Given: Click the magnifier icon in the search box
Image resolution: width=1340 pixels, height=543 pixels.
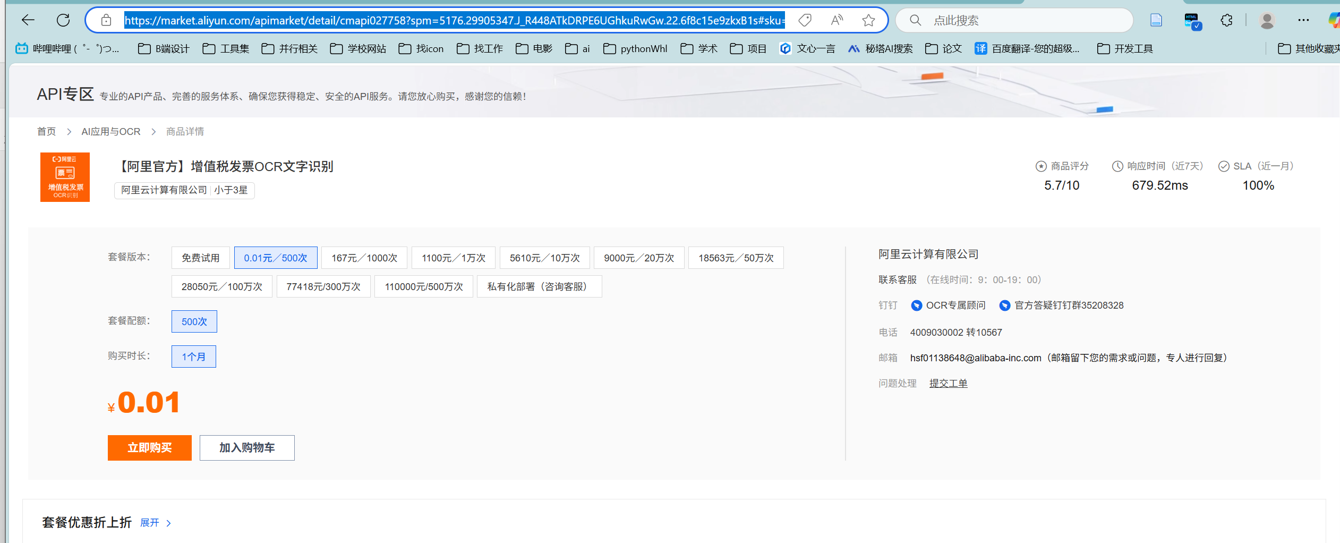Looking at the screenshot, I should 915,20.
